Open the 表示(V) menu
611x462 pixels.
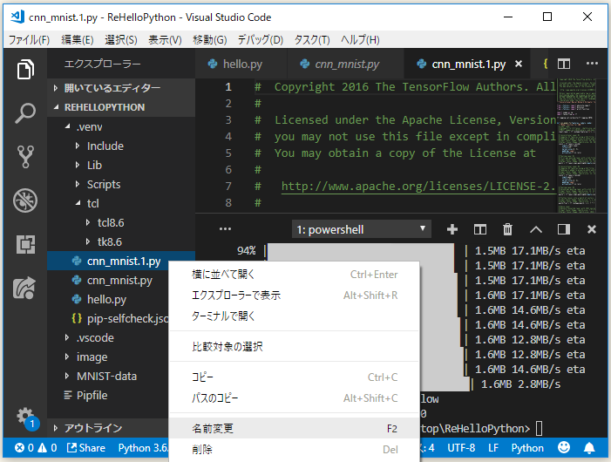(165, 40)
